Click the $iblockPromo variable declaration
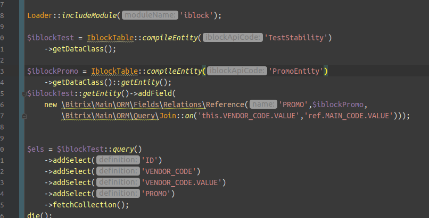This screenshot has width=429, height=218. tap(53, 72)
